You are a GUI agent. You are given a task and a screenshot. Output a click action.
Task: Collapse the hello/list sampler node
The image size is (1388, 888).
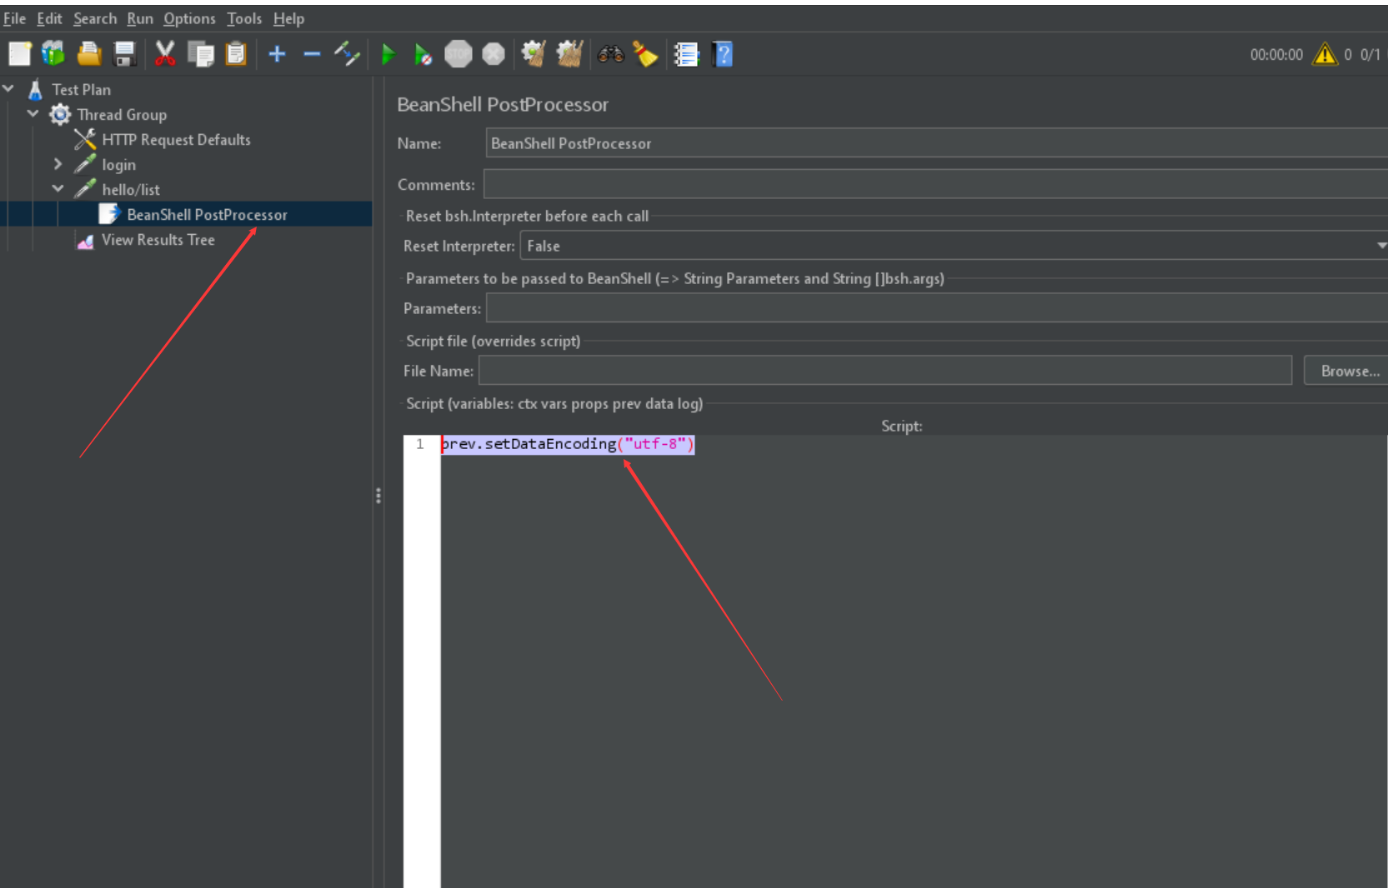tap(58, 188)
